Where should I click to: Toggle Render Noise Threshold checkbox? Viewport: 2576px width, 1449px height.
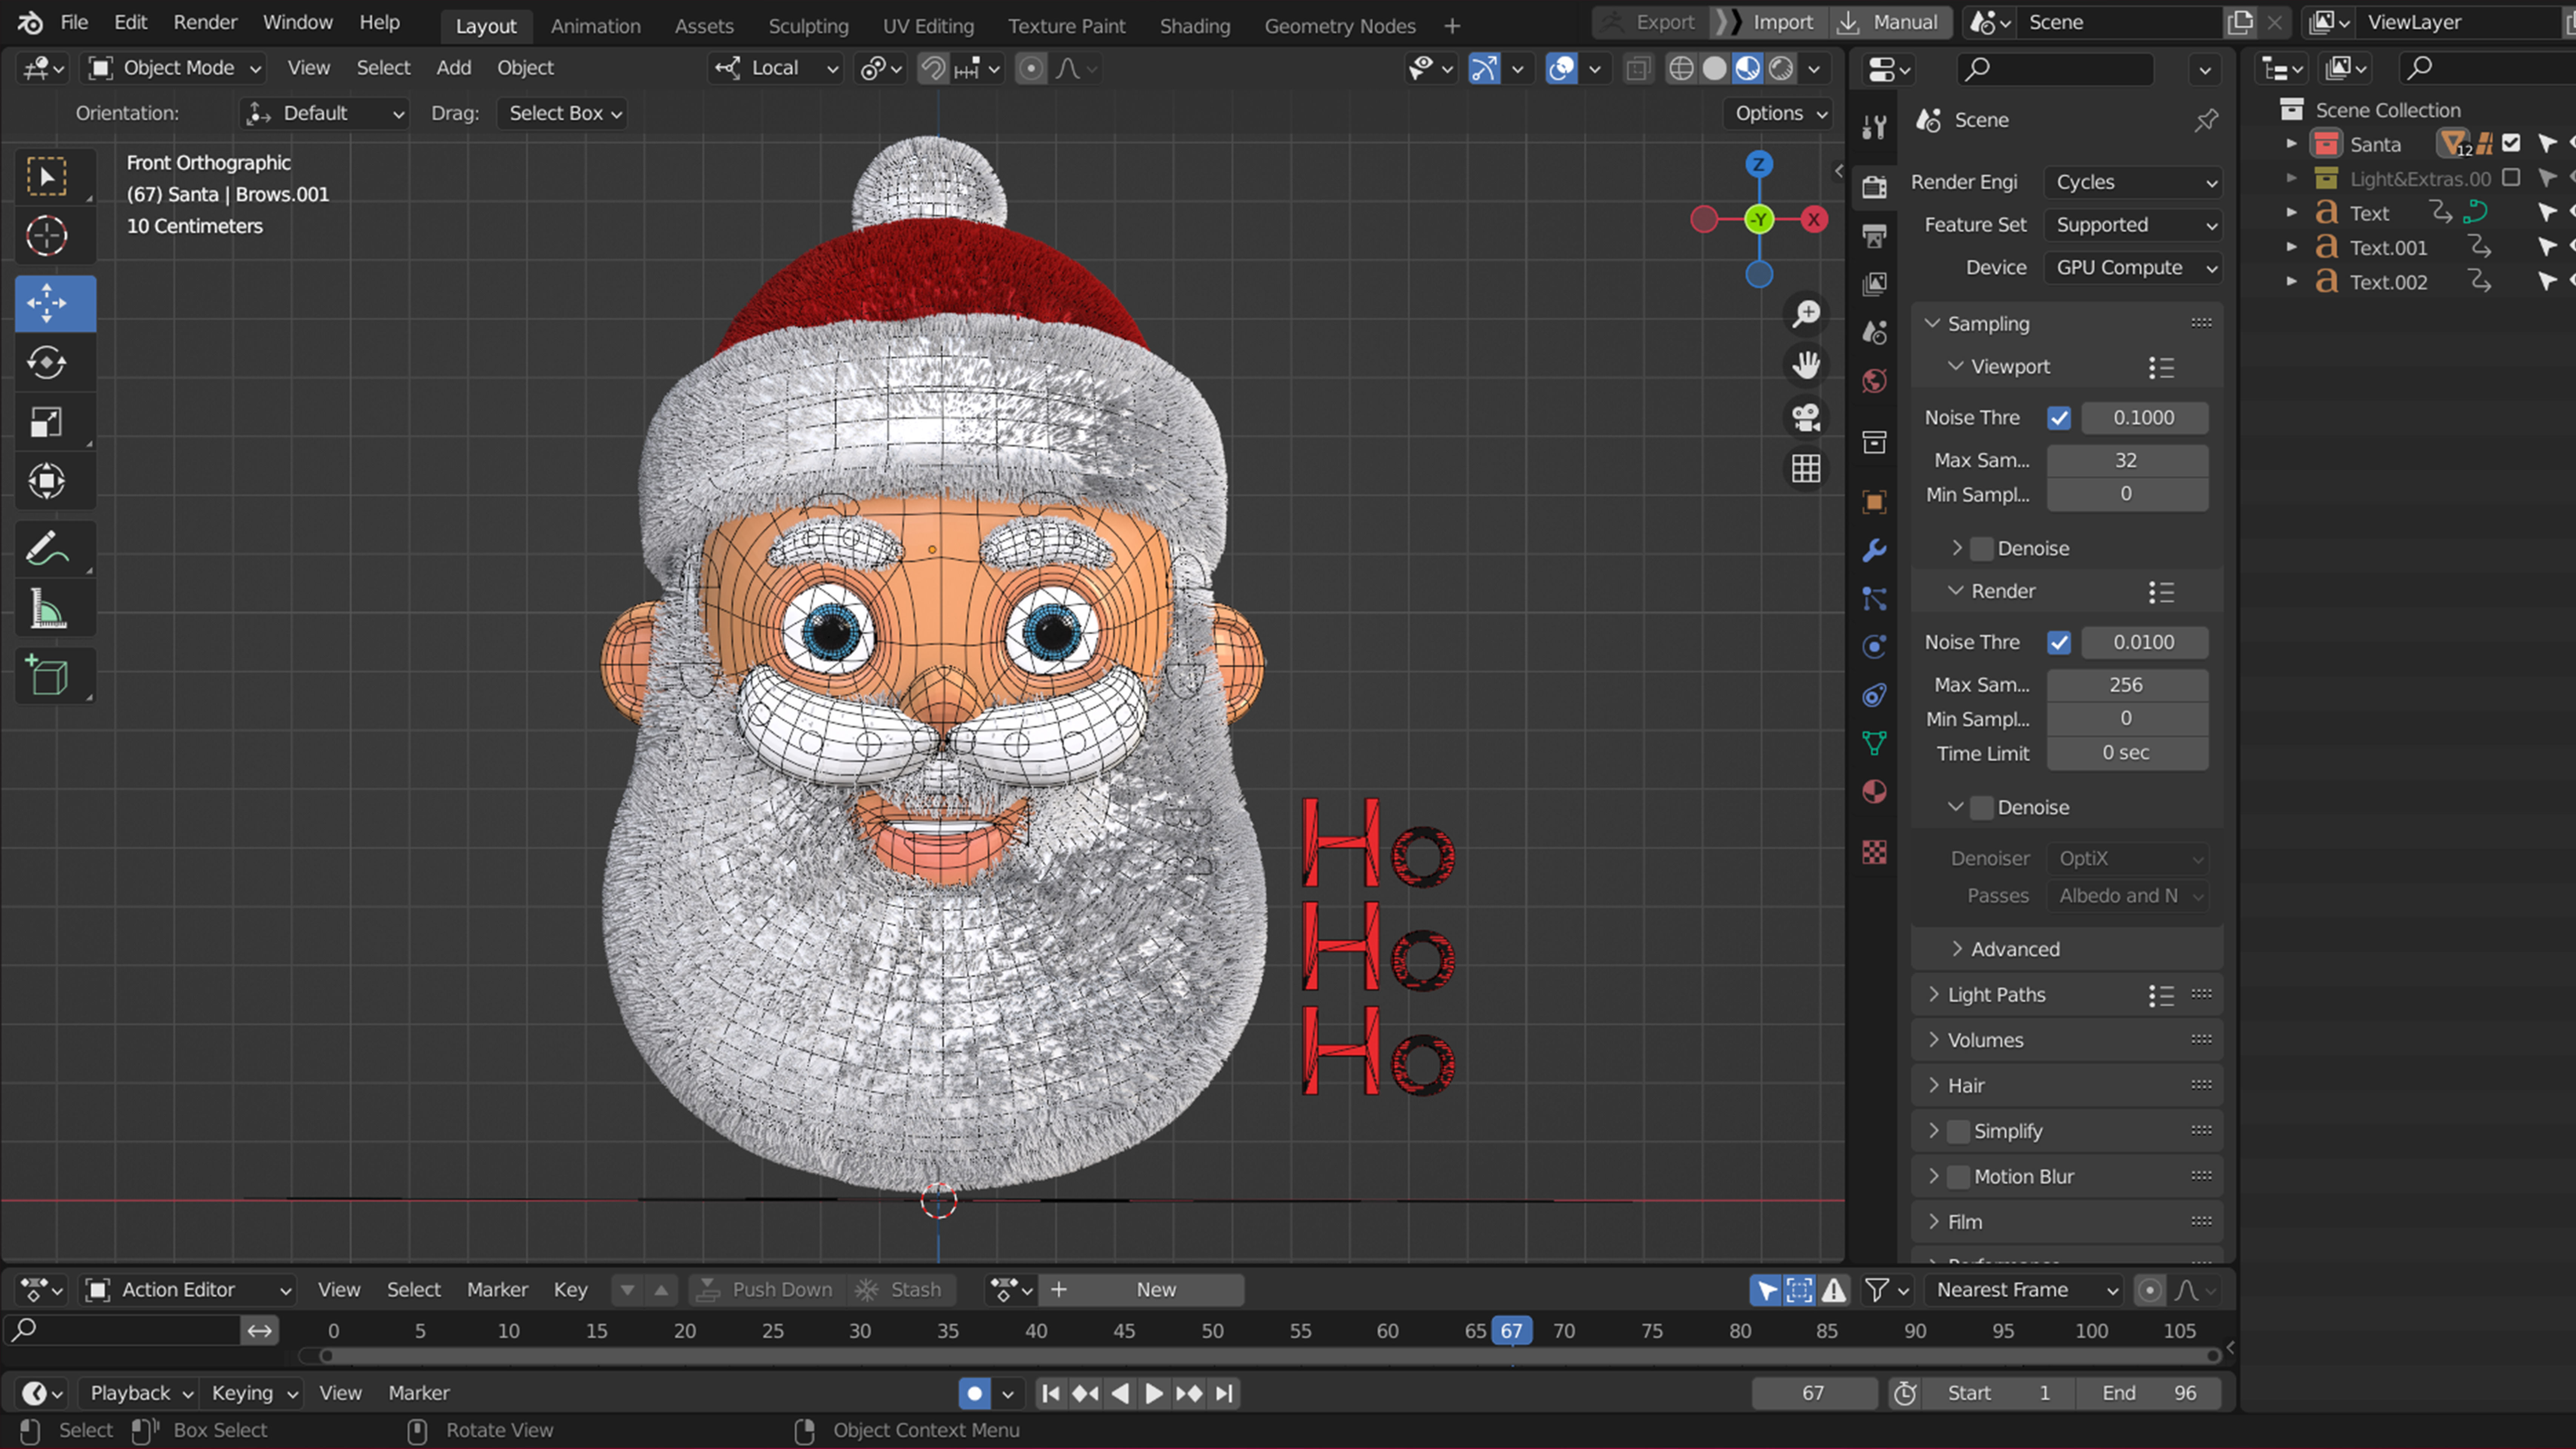tap(2059, 643)
